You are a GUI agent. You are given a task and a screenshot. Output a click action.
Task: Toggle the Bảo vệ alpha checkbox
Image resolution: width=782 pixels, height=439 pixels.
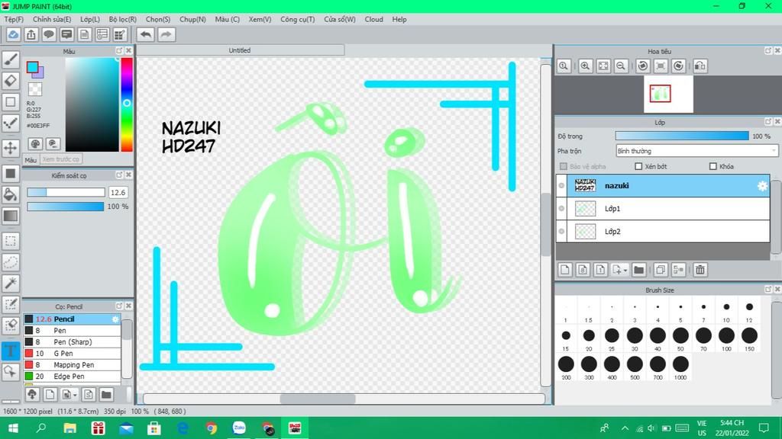click(x=564, y=166)
